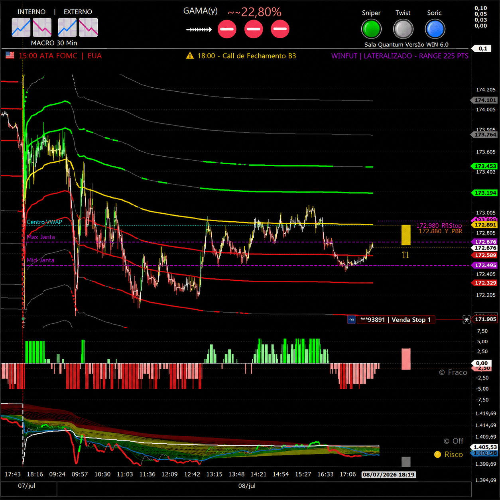This screenshot has height=500, width=500.
Task: Cancel the Venda Stop order with X
Action: pyautogui.click(x=467, y=319)
